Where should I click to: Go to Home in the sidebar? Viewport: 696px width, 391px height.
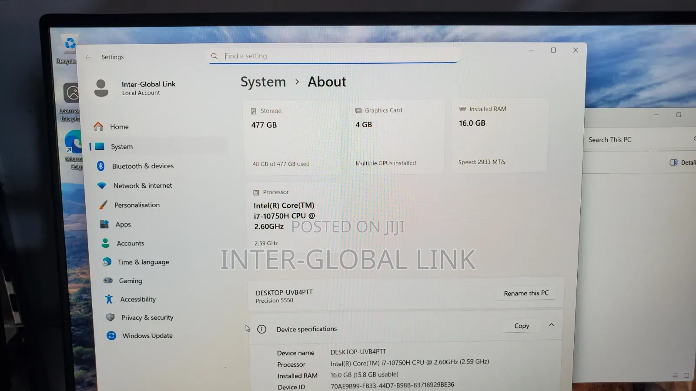(119, 127)
